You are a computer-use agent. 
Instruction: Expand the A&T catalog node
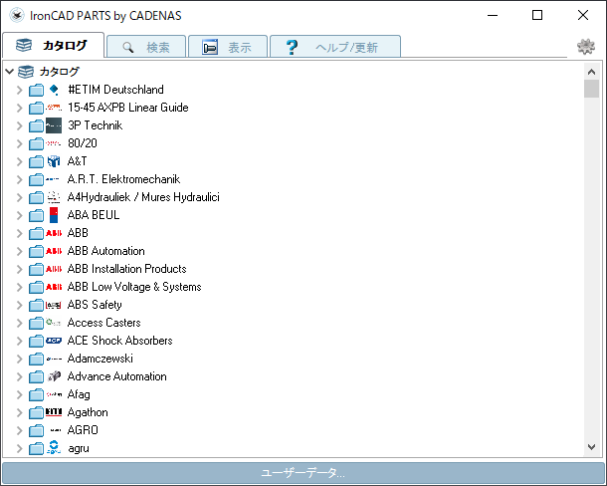pos(19,161)
